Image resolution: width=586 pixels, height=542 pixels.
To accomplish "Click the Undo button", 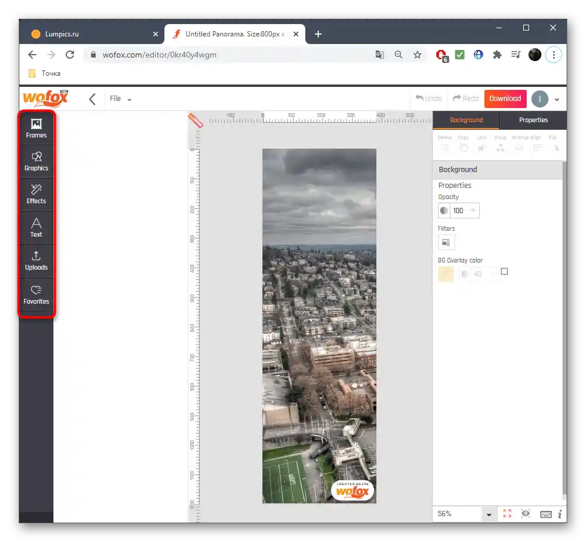I will point(429,98).
